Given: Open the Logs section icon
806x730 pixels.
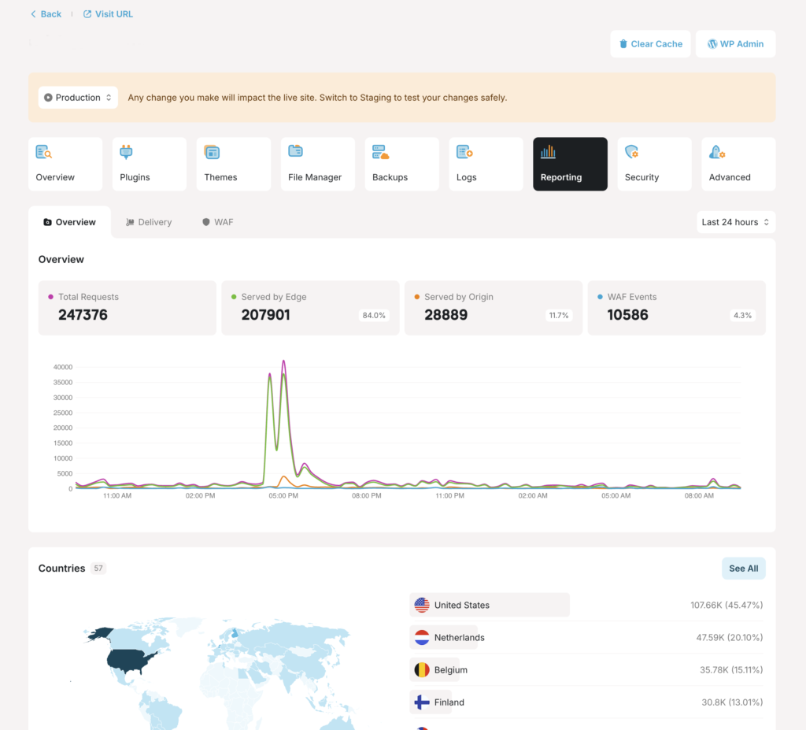Looking at the screenshot, I should (x=464, y=152).
